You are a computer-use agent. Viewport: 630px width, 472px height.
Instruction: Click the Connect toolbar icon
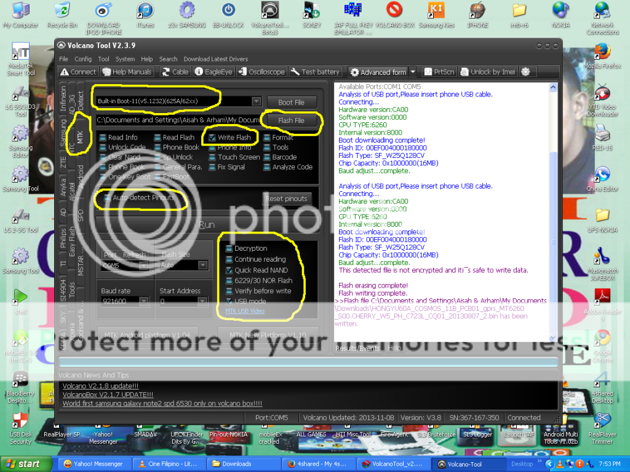pyautogui.click(x=65, y=72)
